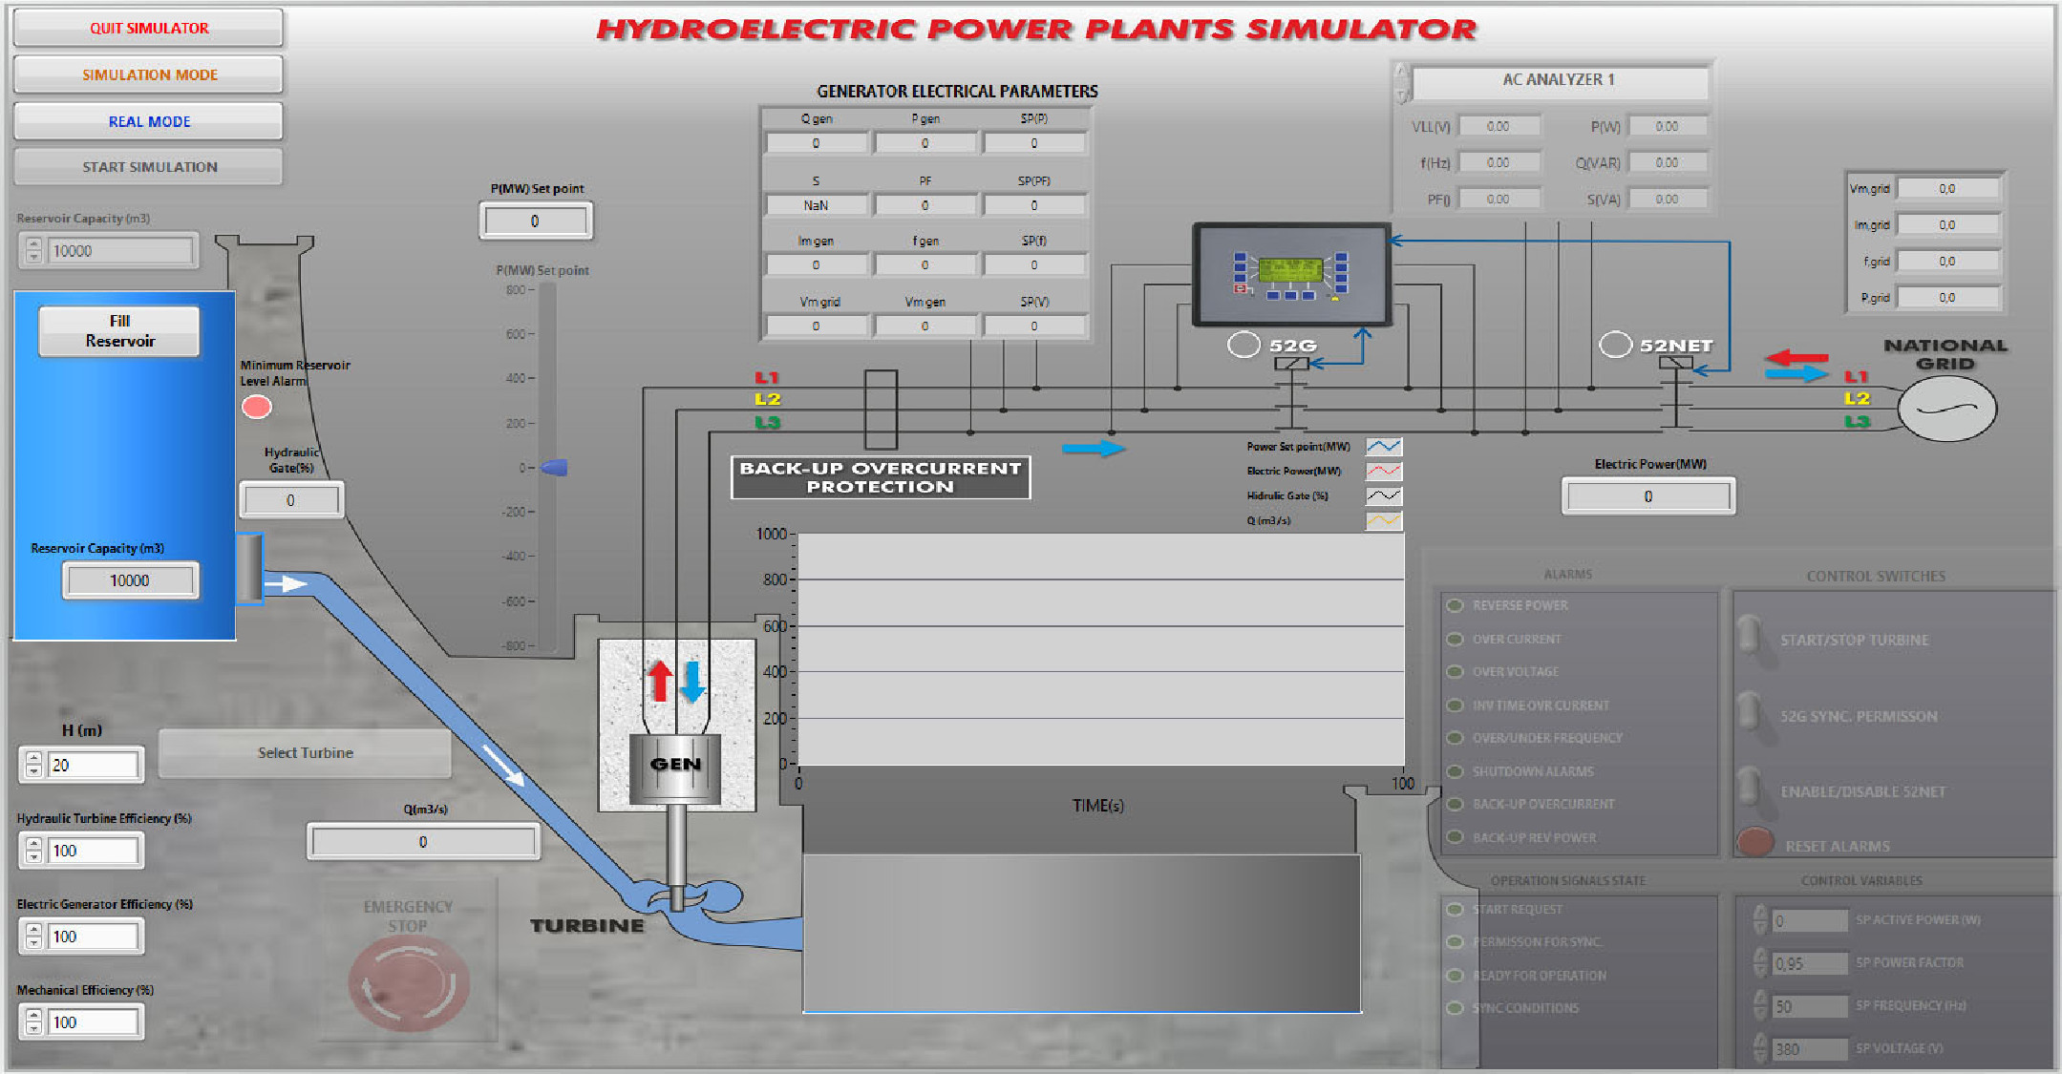
Task: Switch to REAL MODE
Action: point(149,121)
